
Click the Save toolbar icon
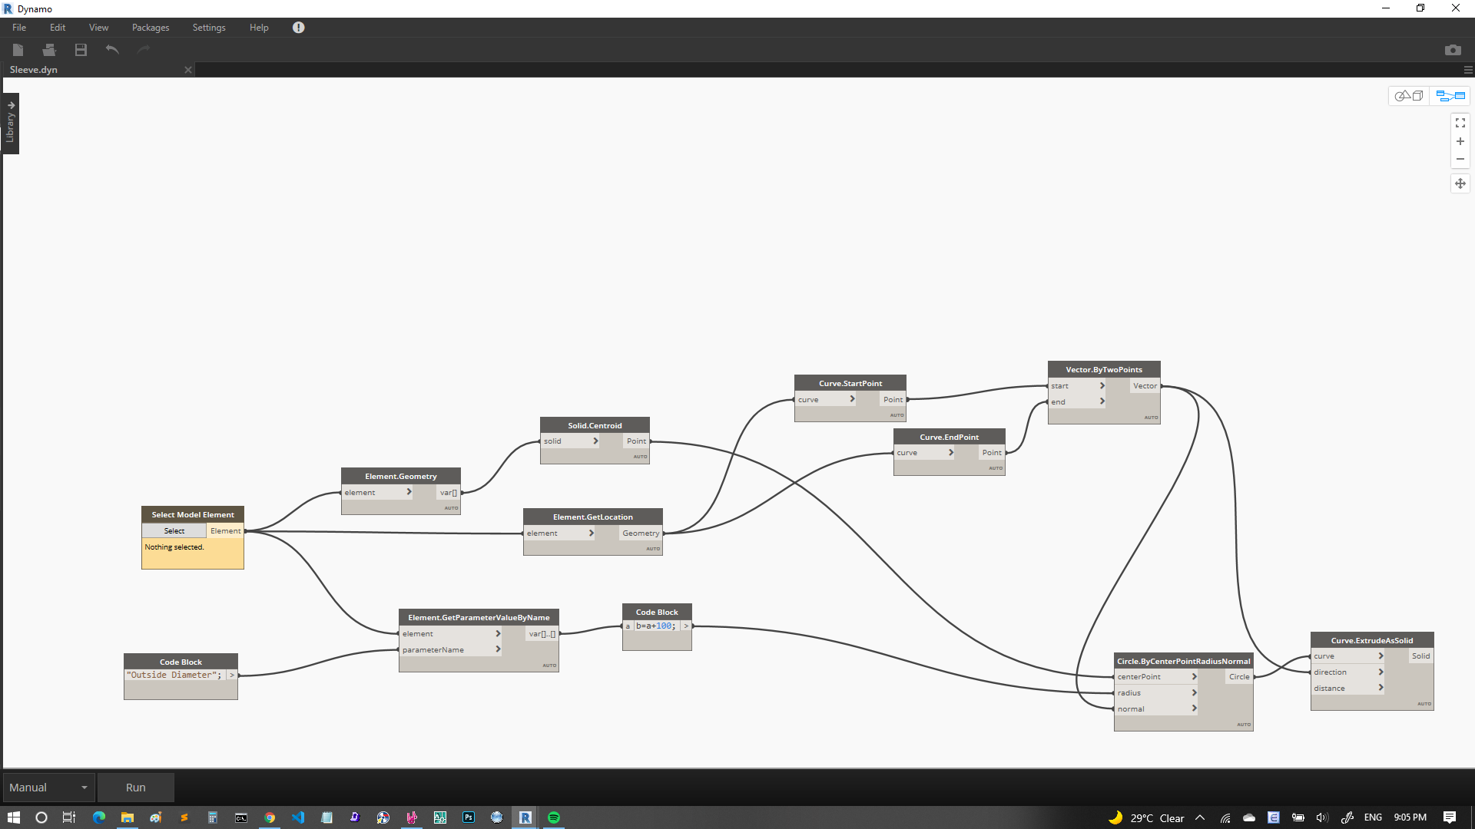[81, 50]
